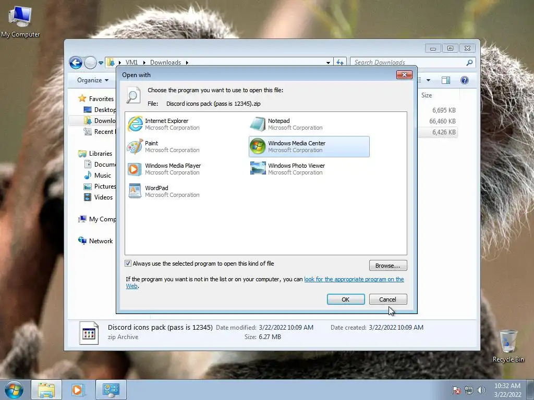Go back in Explorer window
The image size is (534, 400).
(x=76, y=63)
